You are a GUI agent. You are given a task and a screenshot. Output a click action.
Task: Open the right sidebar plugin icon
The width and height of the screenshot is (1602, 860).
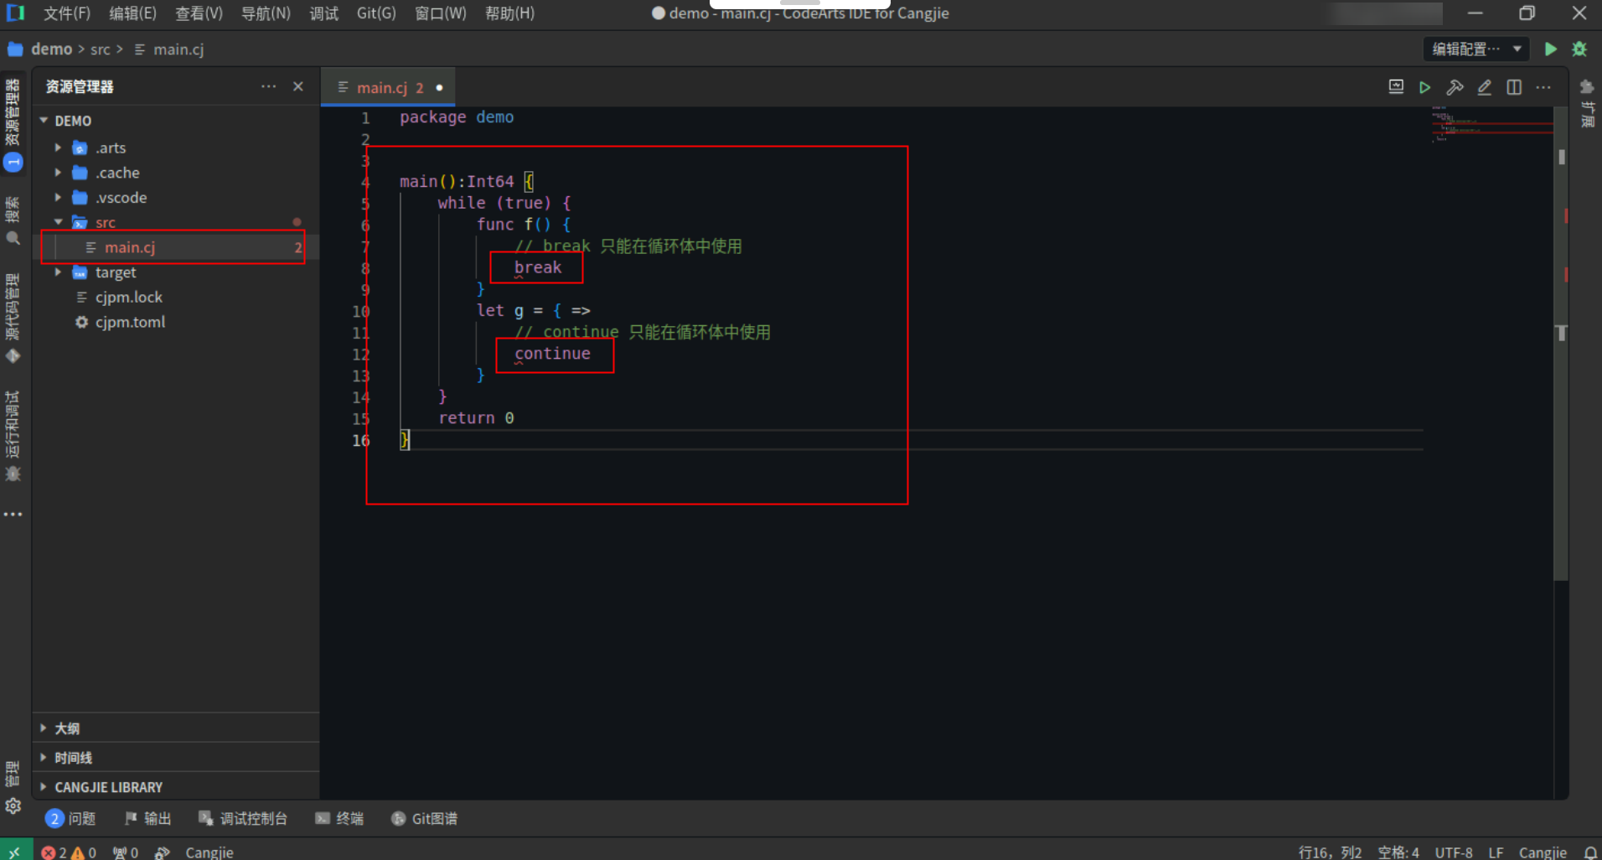coord(1586,87)
